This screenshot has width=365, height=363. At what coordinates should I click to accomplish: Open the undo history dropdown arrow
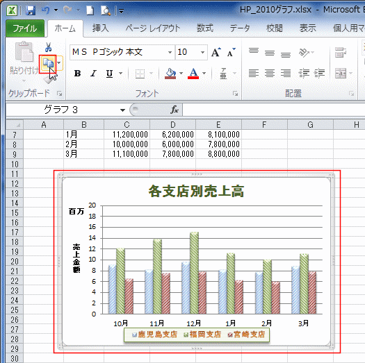click(56, 10)
